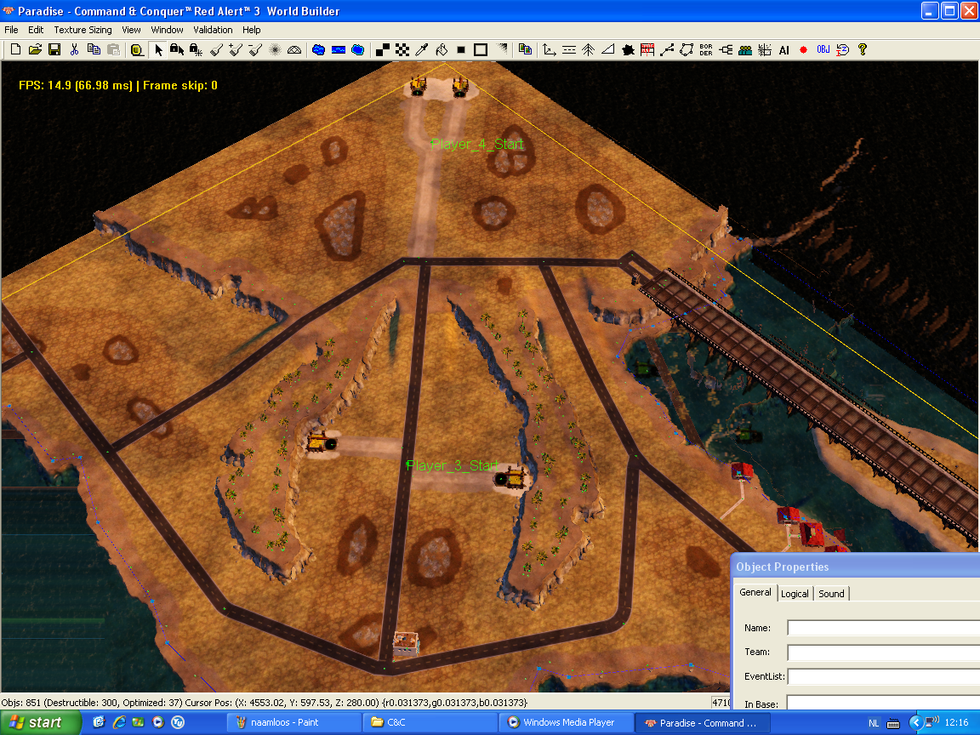Select the hollow square outline tool
The height and width of the screenshot is (735, 980).
pyautogui.click(x=481, y=49)
